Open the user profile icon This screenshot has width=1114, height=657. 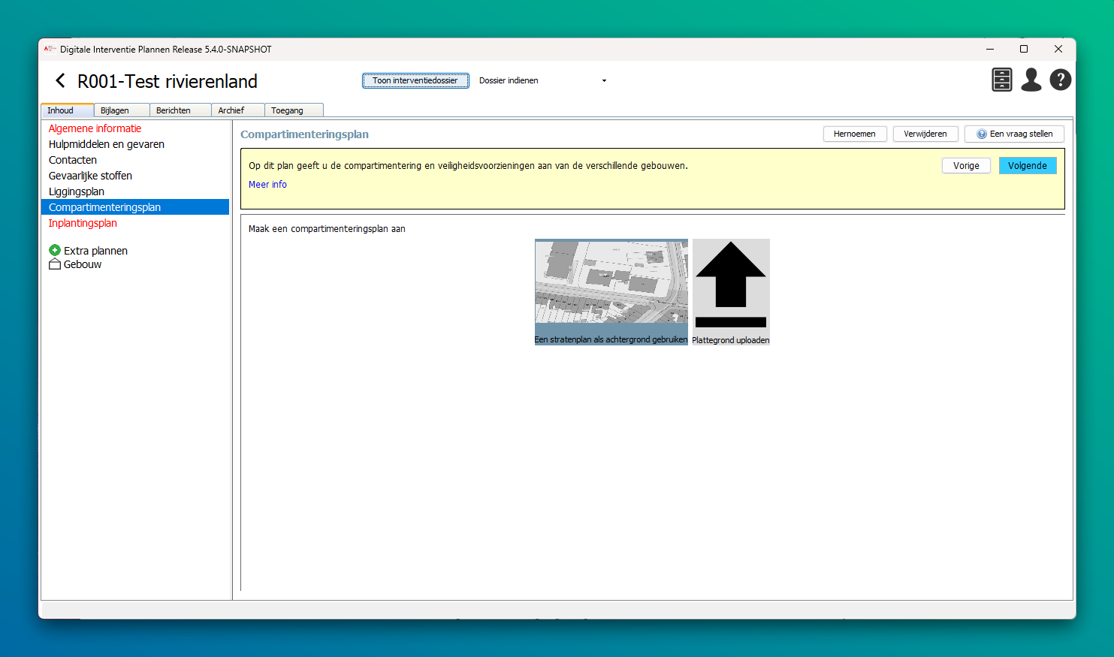1031,80
